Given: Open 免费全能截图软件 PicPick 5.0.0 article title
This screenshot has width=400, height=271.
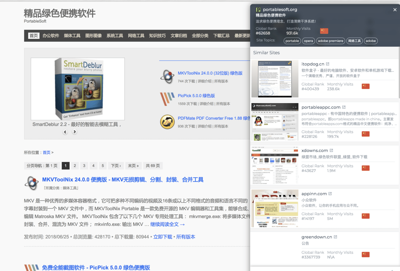Looking at the screenshot, I should [96, 267].
